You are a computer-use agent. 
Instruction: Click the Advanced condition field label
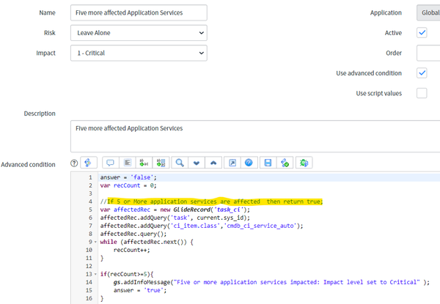[x=28, y=165]
